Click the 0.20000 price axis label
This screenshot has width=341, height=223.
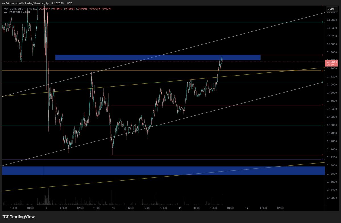332,44
